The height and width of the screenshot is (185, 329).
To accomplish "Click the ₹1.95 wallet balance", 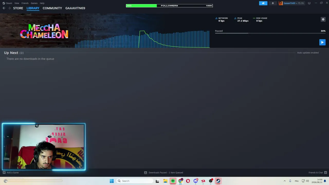I will click(x=301, y=3).
